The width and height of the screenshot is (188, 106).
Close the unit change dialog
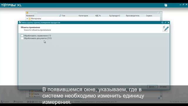click(x=168, y=22)
